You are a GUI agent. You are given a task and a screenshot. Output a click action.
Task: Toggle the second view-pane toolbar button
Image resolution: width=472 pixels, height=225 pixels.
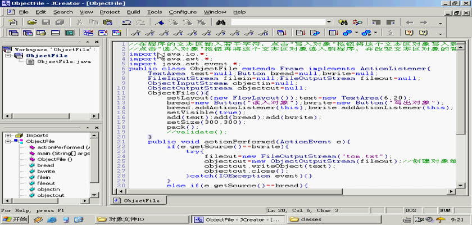click(x=28, y=33)
